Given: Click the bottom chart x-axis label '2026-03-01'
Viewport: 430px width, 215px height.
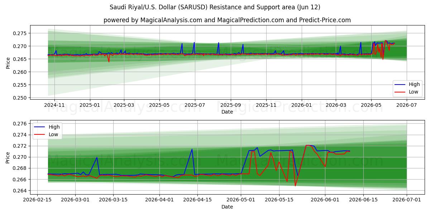Looking at the screenshot, I should [x=75, y=200].
